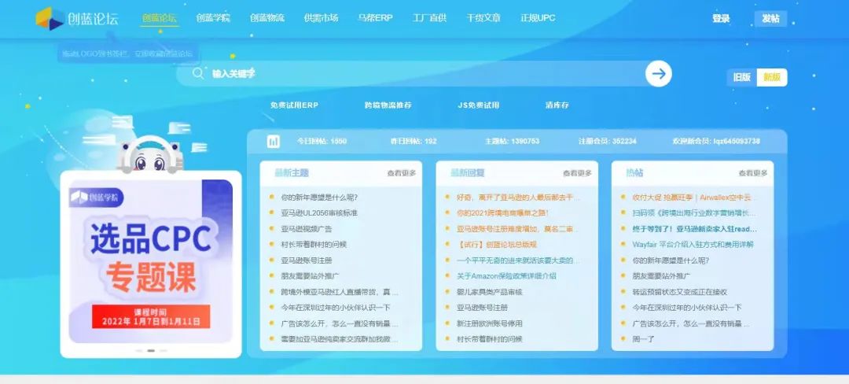Image resolution: width=849 pixels, height=384 pixels.
Task: Click the bar chart statistics icon
Action: tap(274, 142)
